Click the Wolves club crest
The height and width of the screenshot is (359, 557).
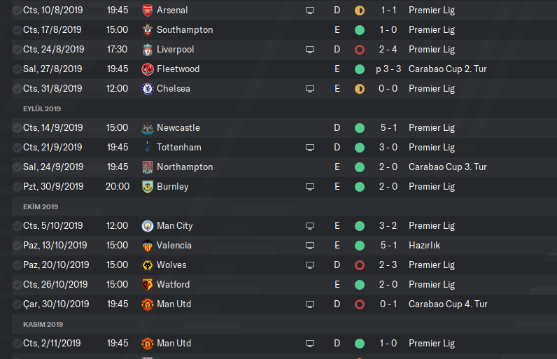148,265
